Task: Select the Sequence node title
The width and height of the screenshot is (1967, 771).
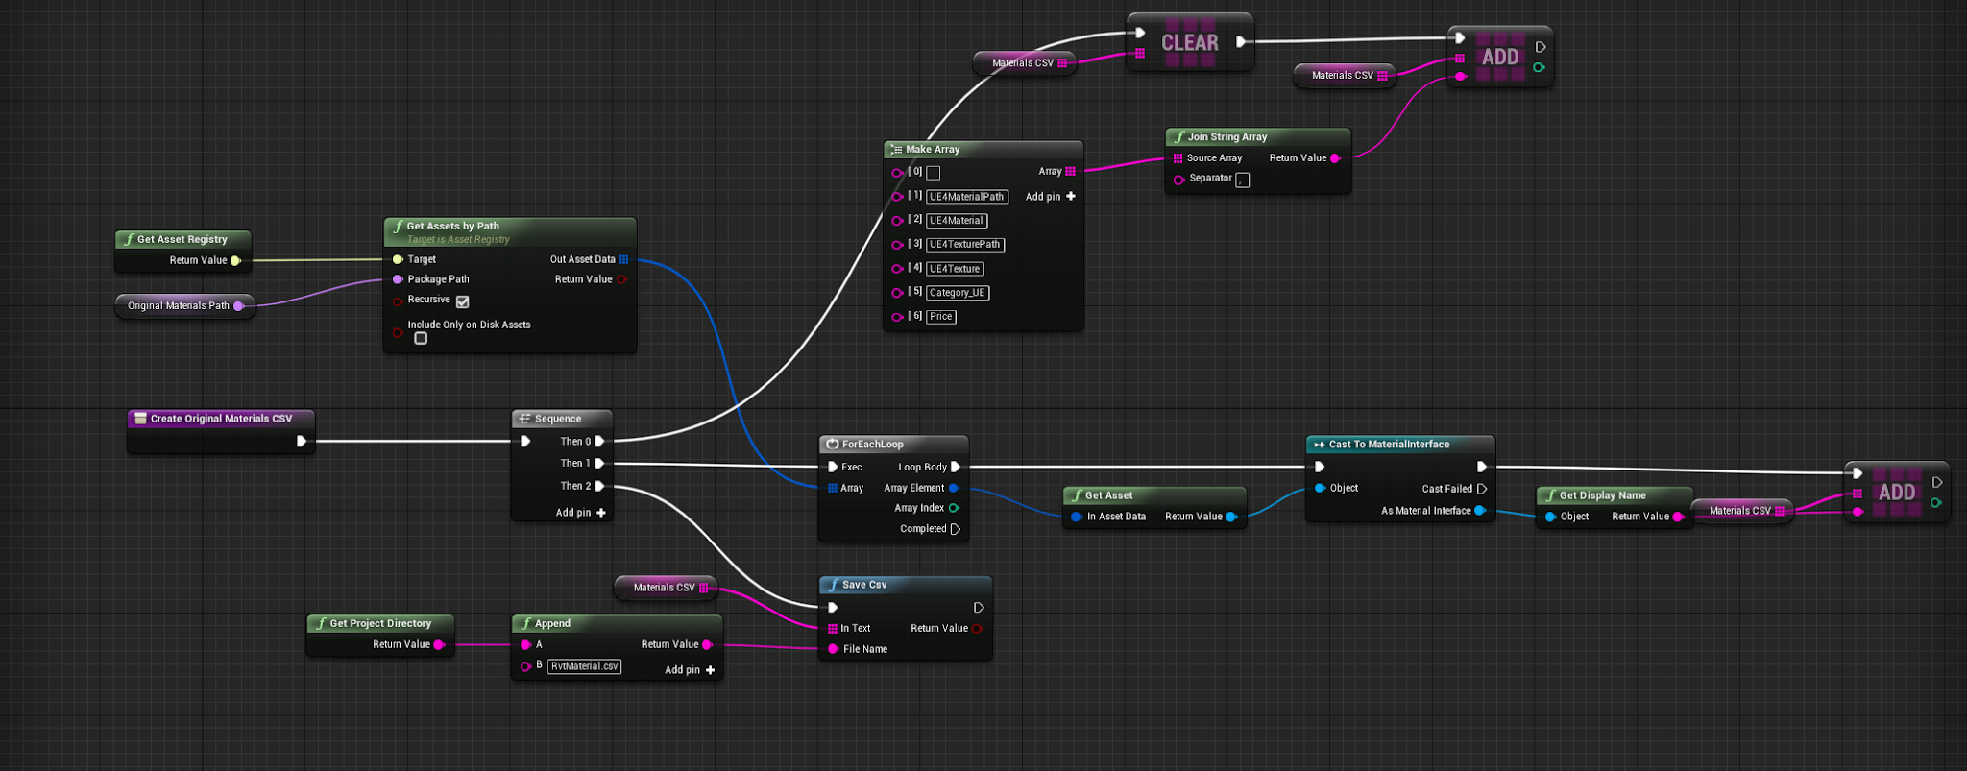Action: [x=558, y=419]
